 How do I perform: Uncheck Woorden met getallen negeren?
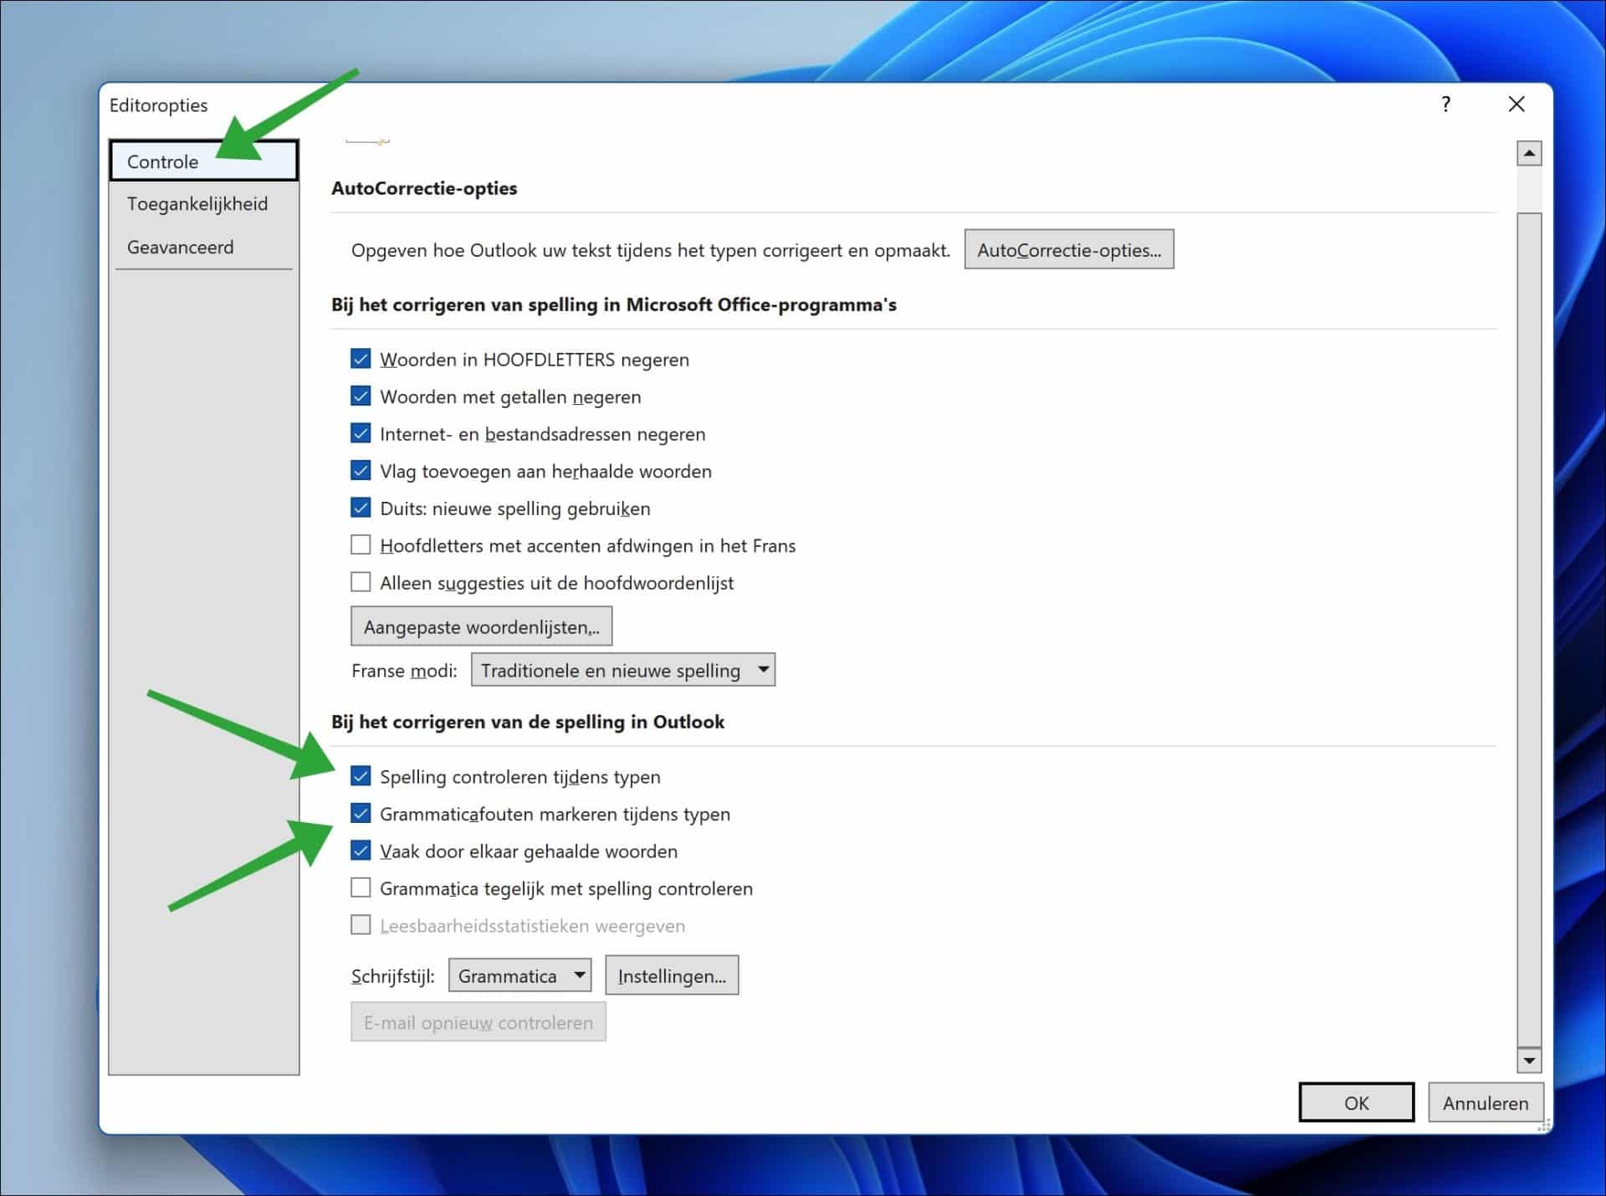(x=361, y=396)
